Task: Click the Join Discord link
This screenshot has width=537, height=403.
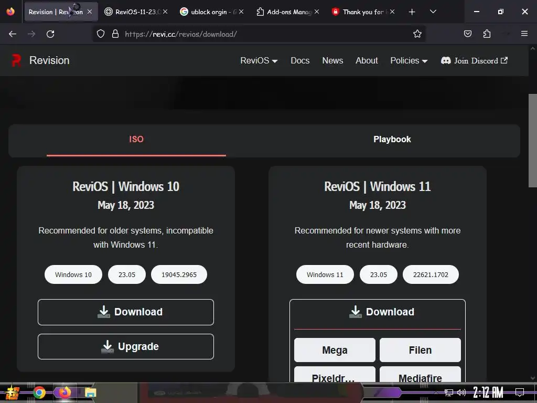Action: click(x=474, y=61)
